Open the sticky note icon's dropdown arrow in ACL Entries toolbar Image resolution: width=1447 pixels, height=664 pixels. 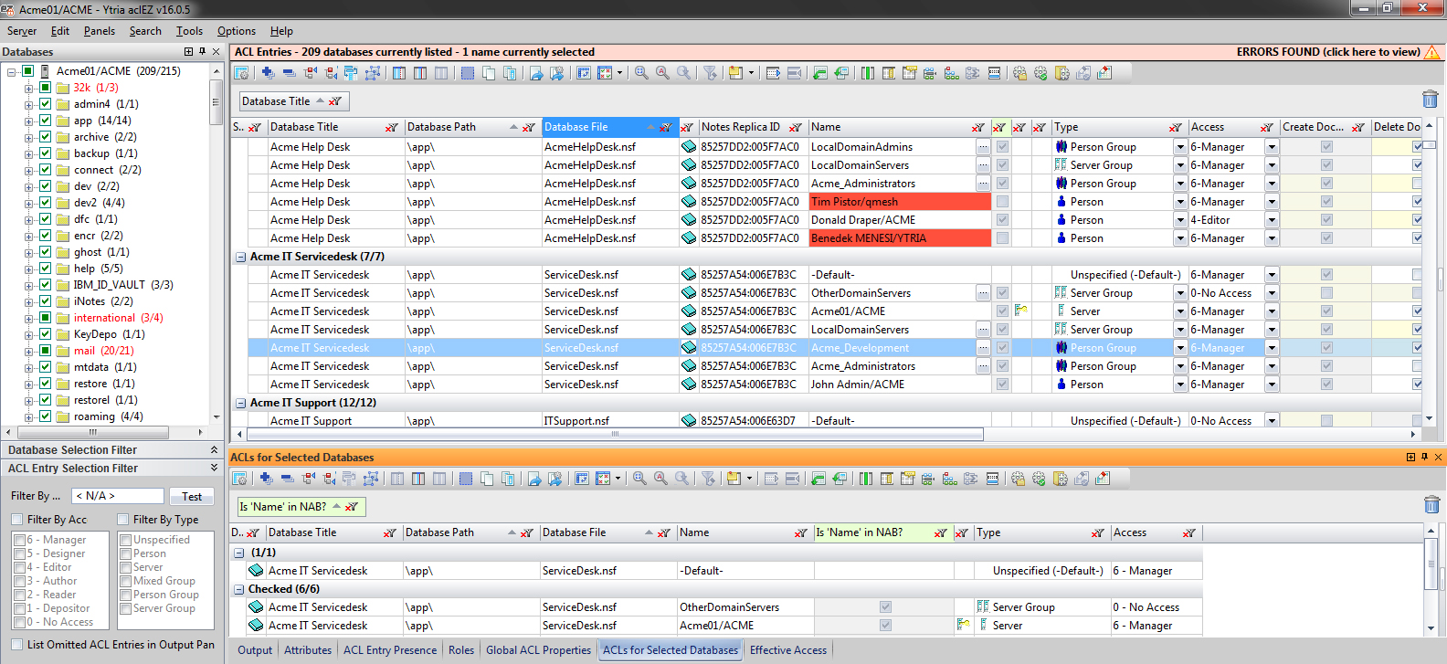click(x=751, y=73)
